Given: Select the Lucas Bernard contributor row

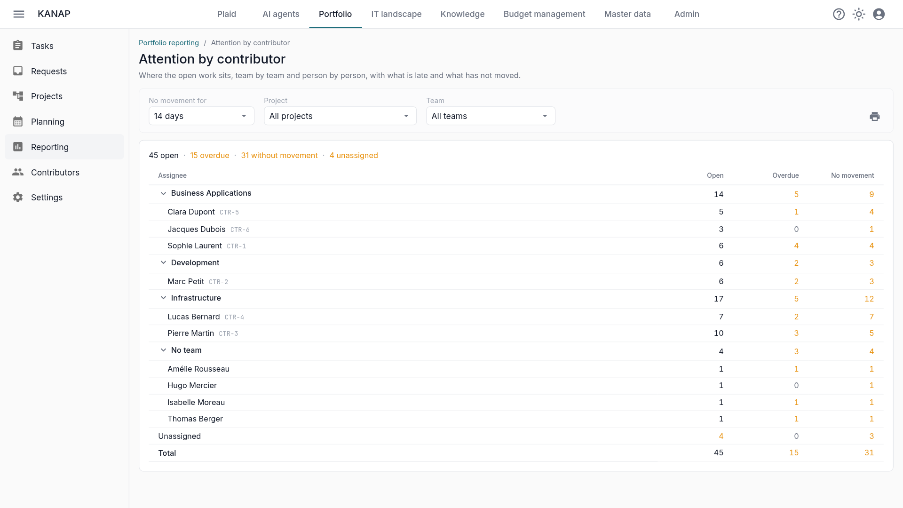Looking at the screenshot, I should point(516,317).
